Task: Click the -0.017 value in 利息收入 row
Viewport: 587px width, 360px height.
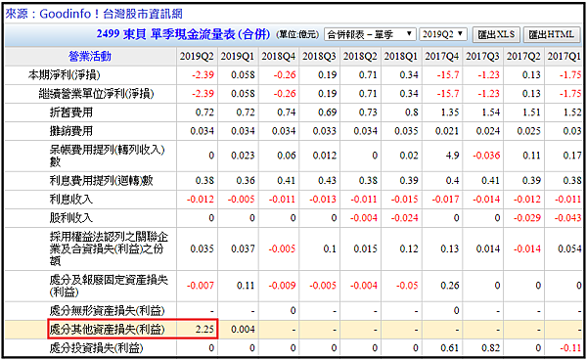Action: (445, 200)
